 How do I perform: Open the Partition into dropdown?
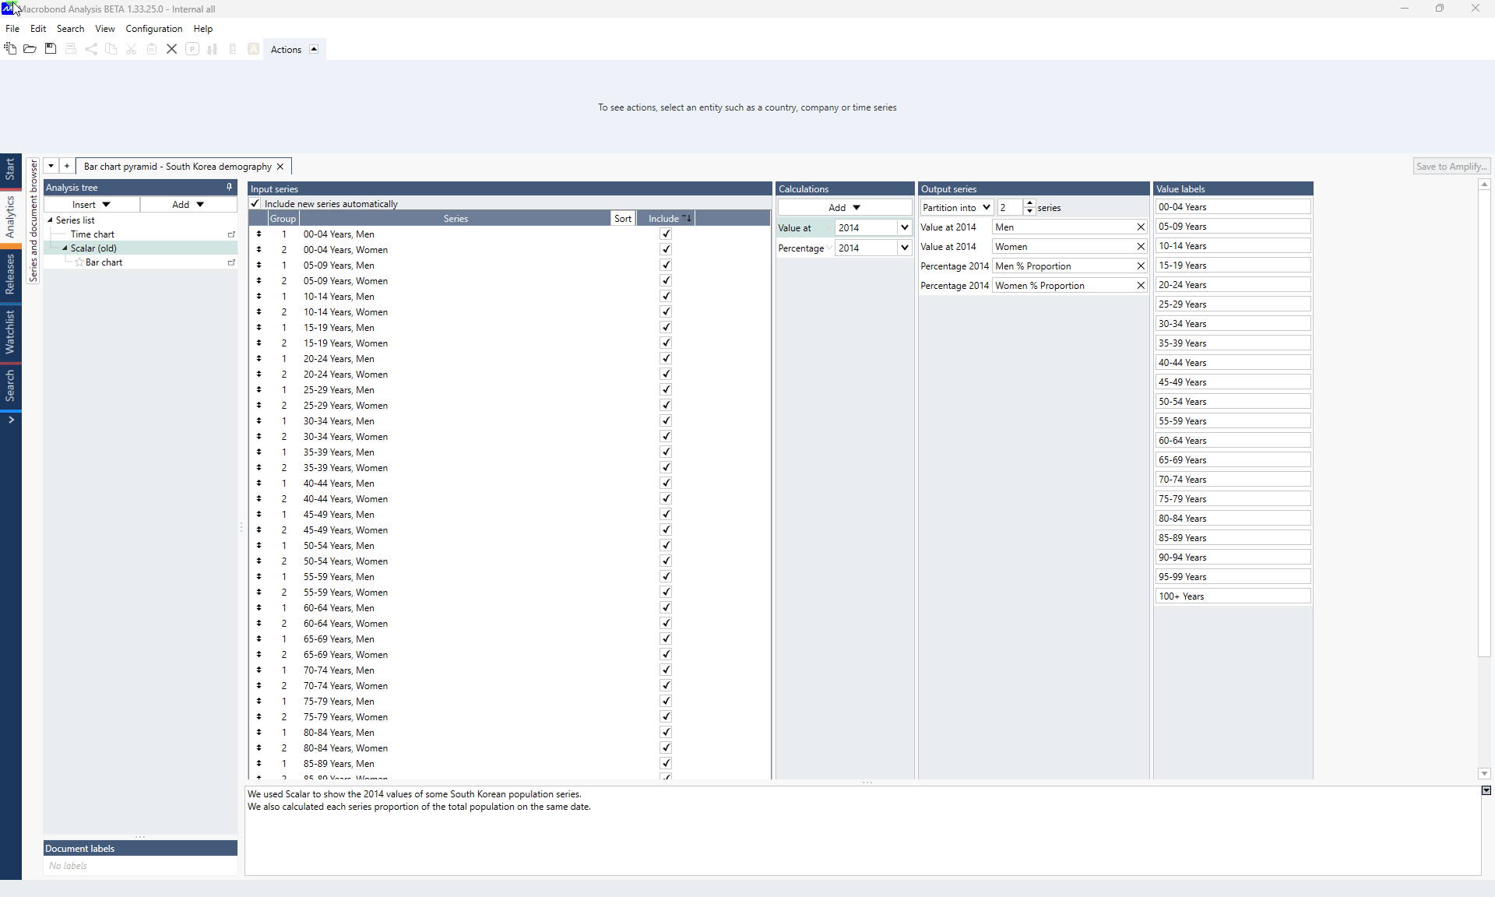(x=986, y=208)
